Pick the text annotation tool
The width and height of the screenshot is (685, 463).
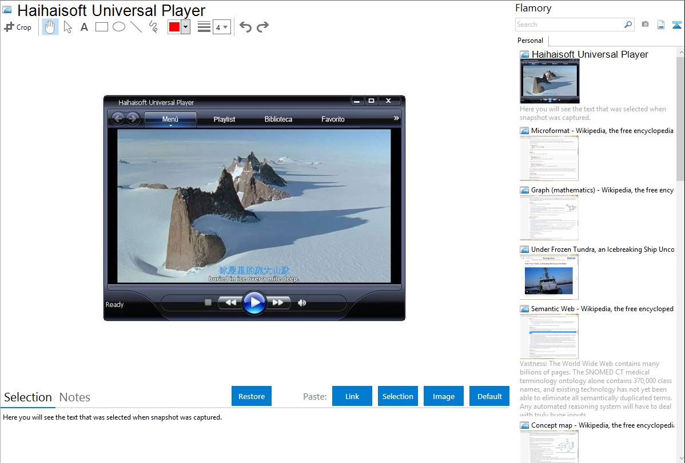84,27
